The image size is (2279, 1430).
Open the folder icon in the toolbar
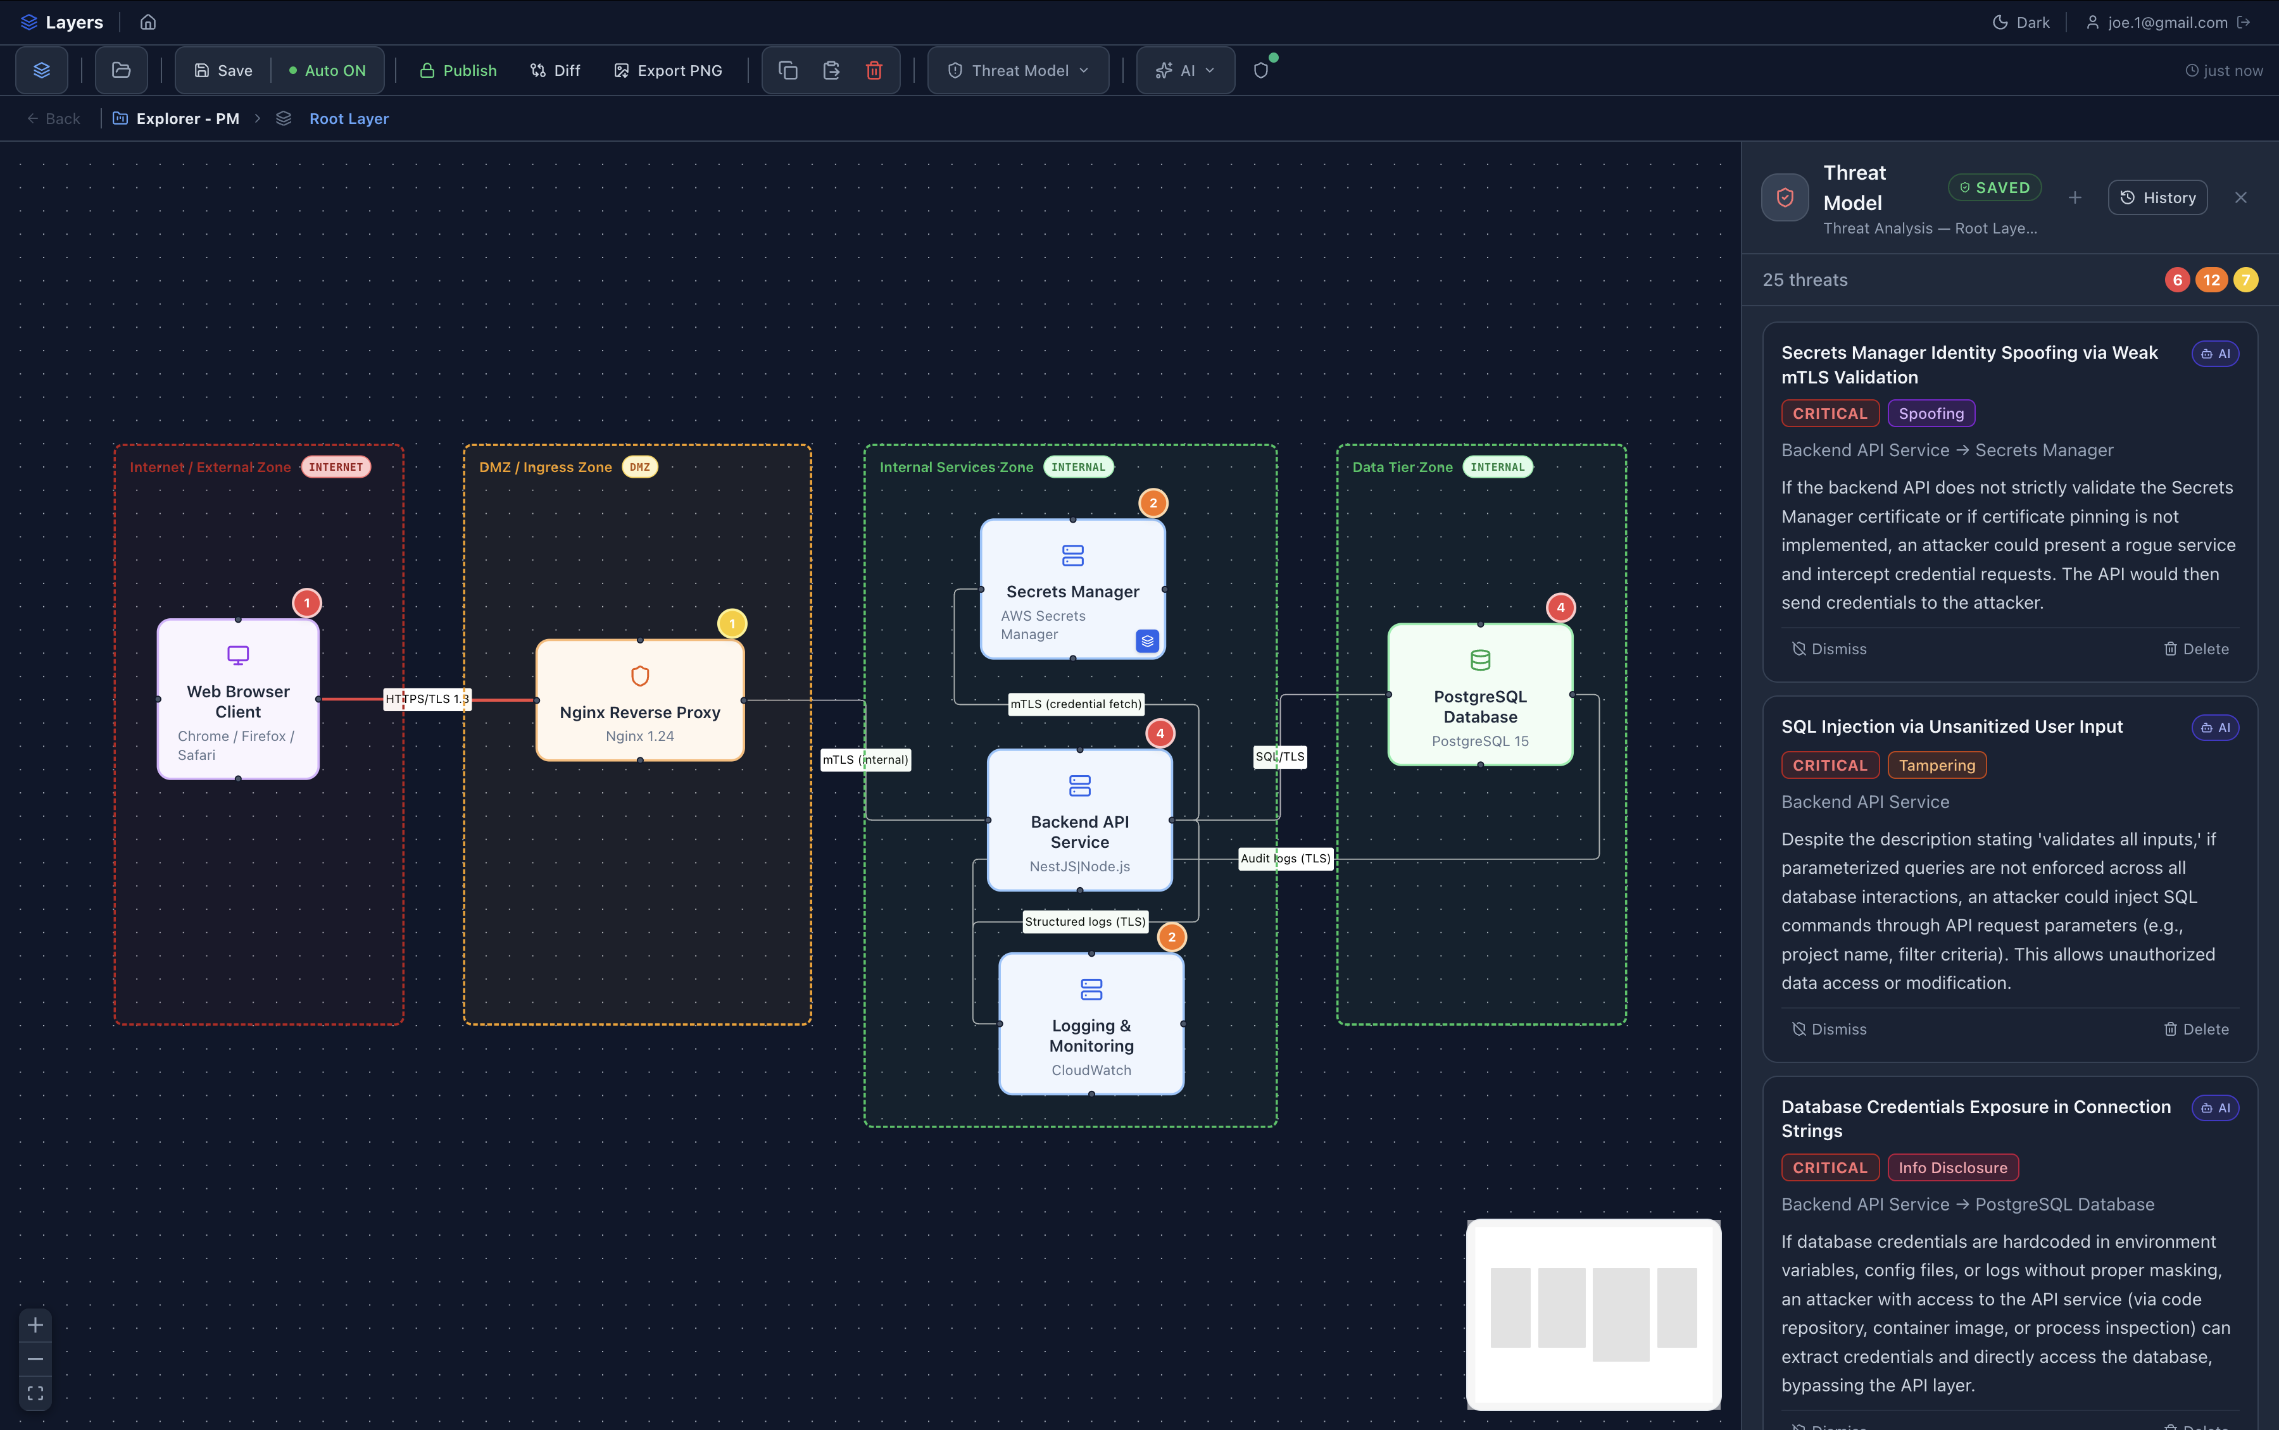(121, 70)
